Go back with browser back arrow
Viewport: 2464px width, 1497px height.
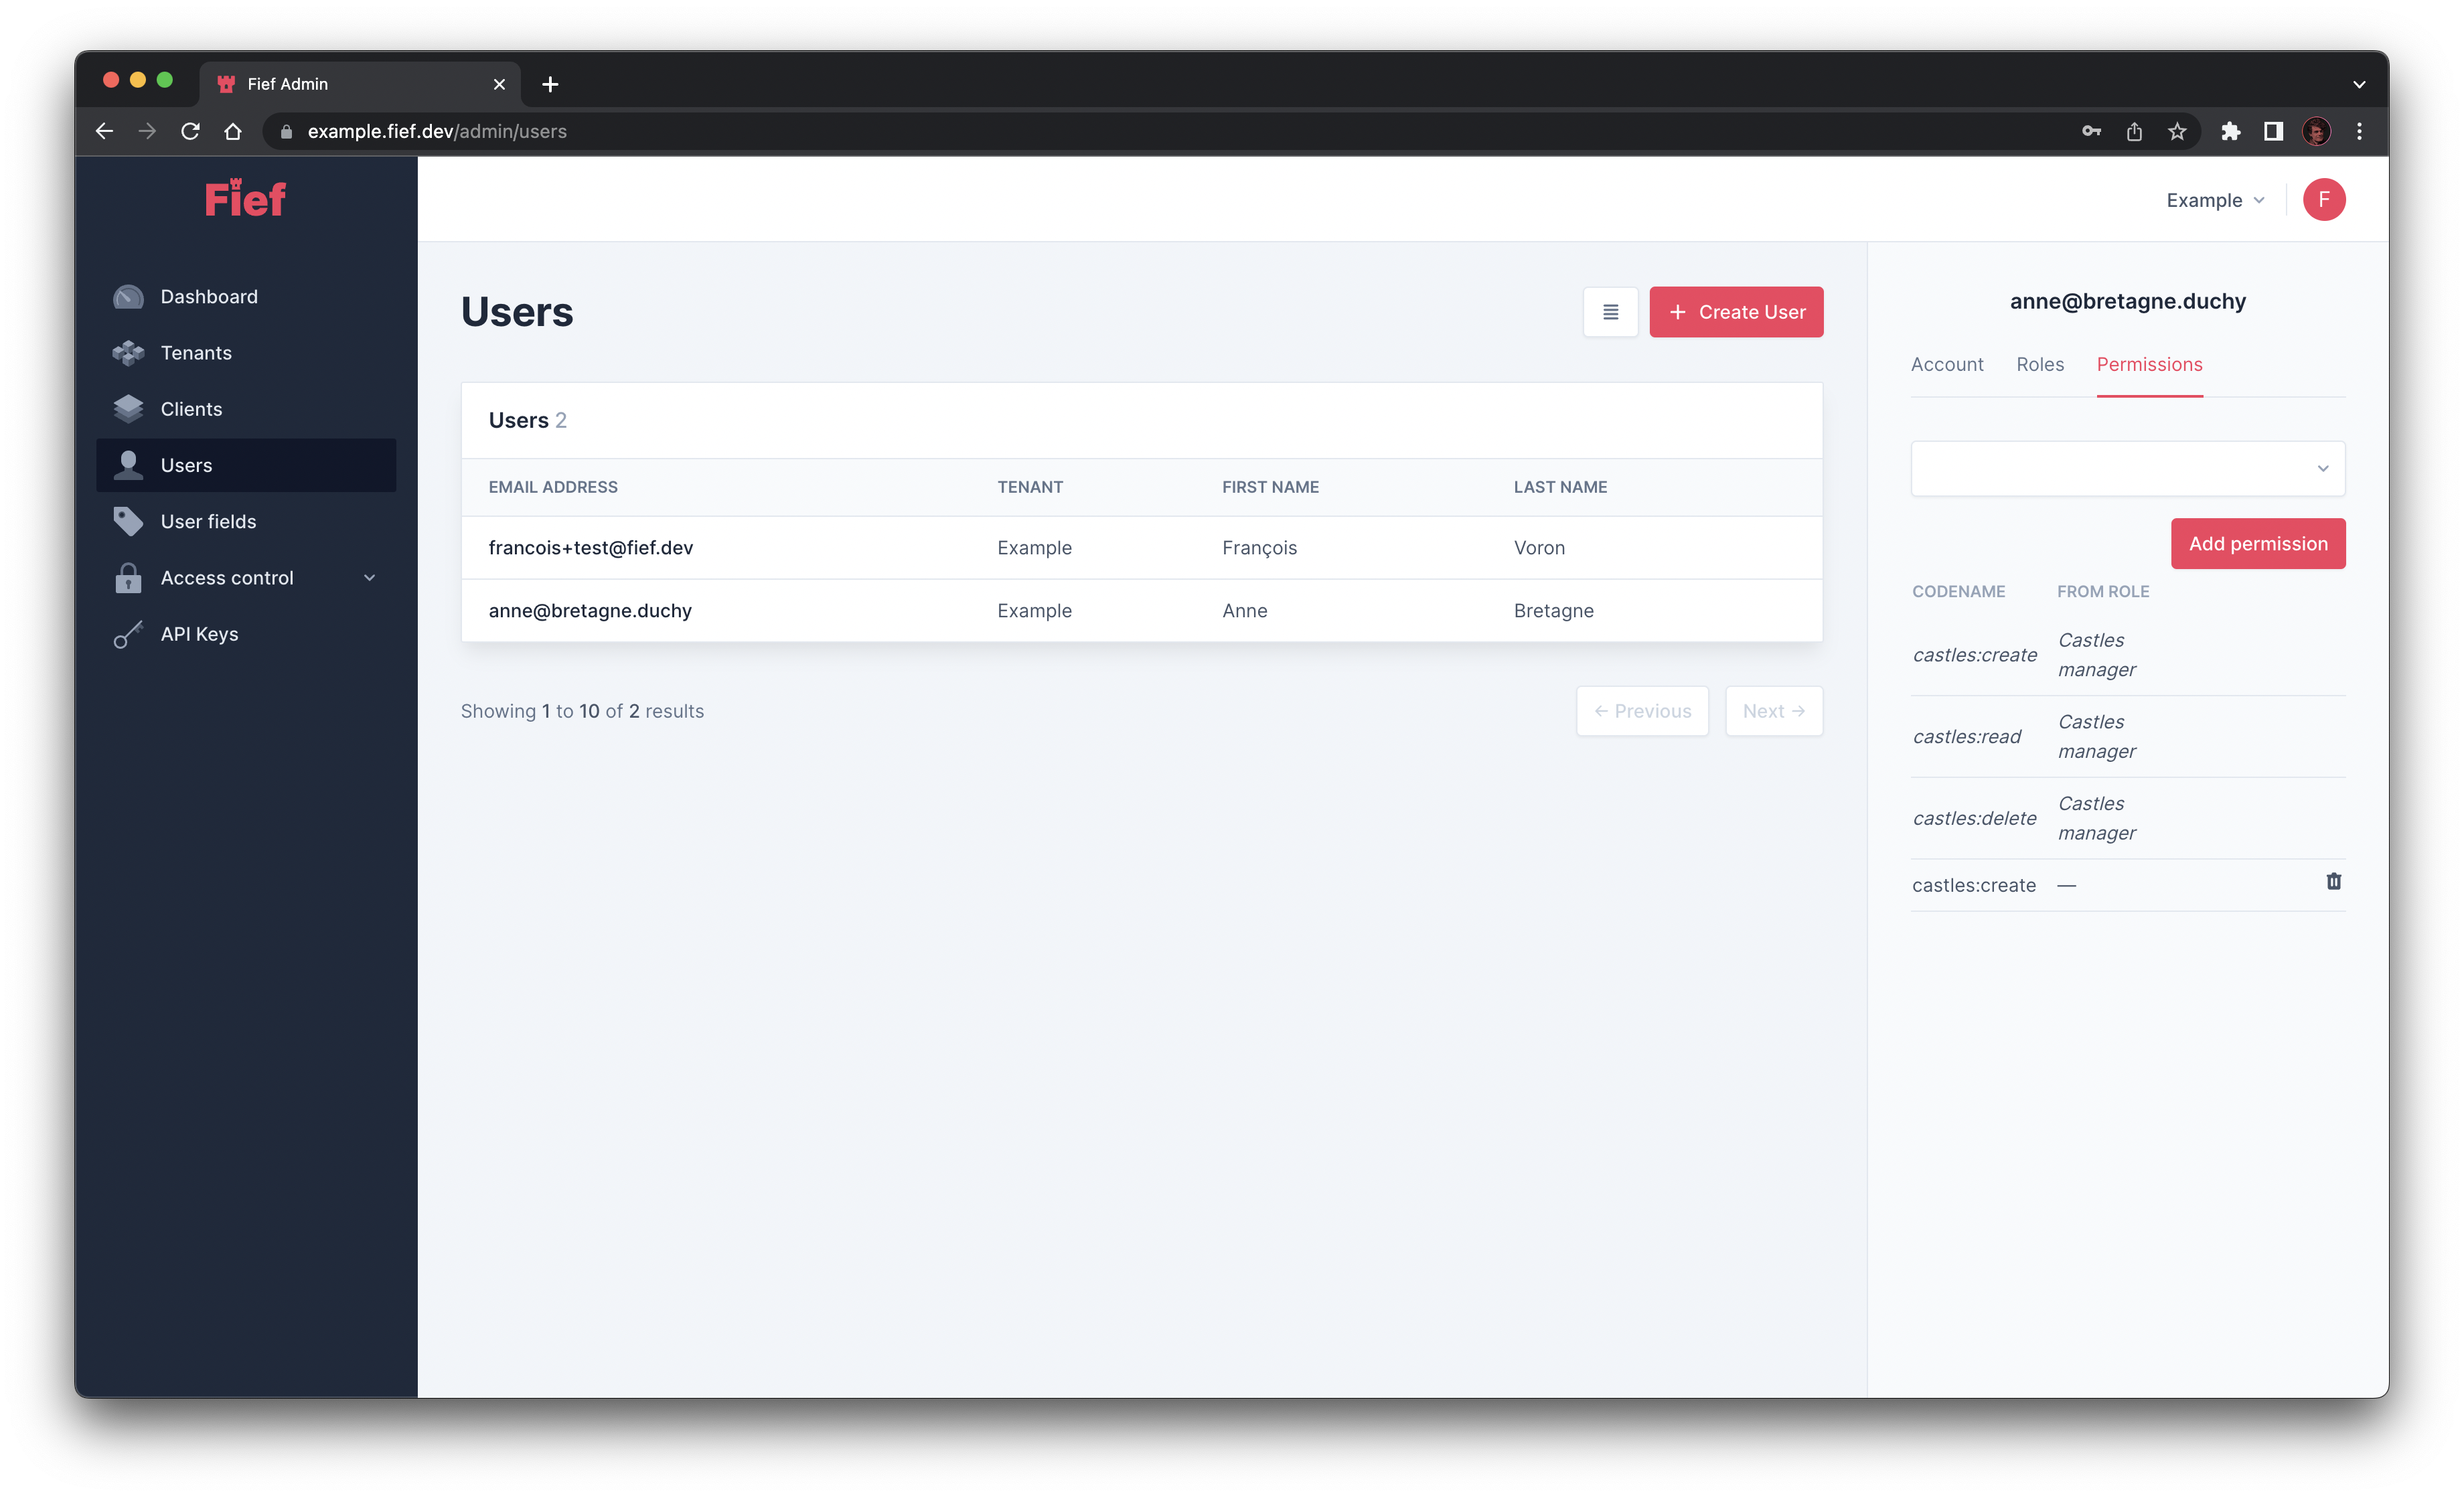coord(104,131)
